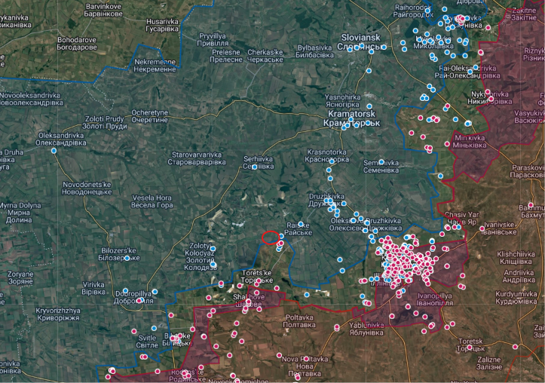Click the Barvinkove town label

coord(103,10)
